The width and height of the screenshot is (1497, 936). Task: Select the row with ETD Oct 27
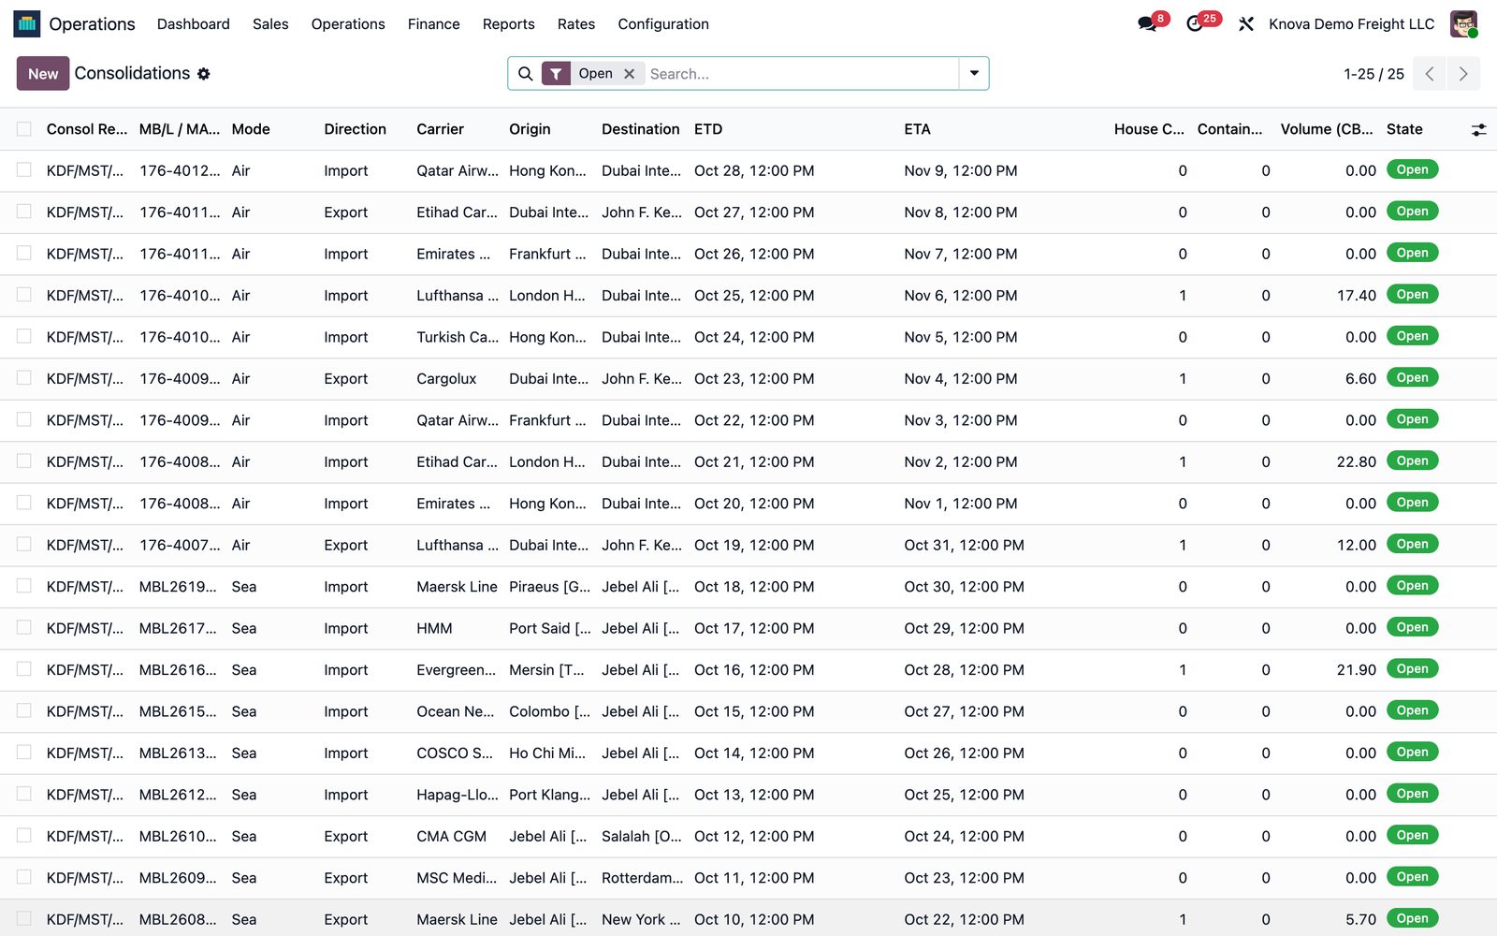point(24,212)
